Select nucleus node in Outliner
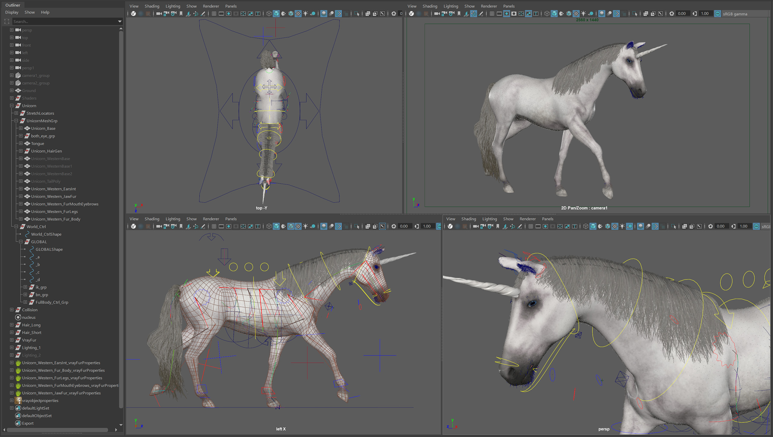The image size is (773, 437). (x=29, y=317)
